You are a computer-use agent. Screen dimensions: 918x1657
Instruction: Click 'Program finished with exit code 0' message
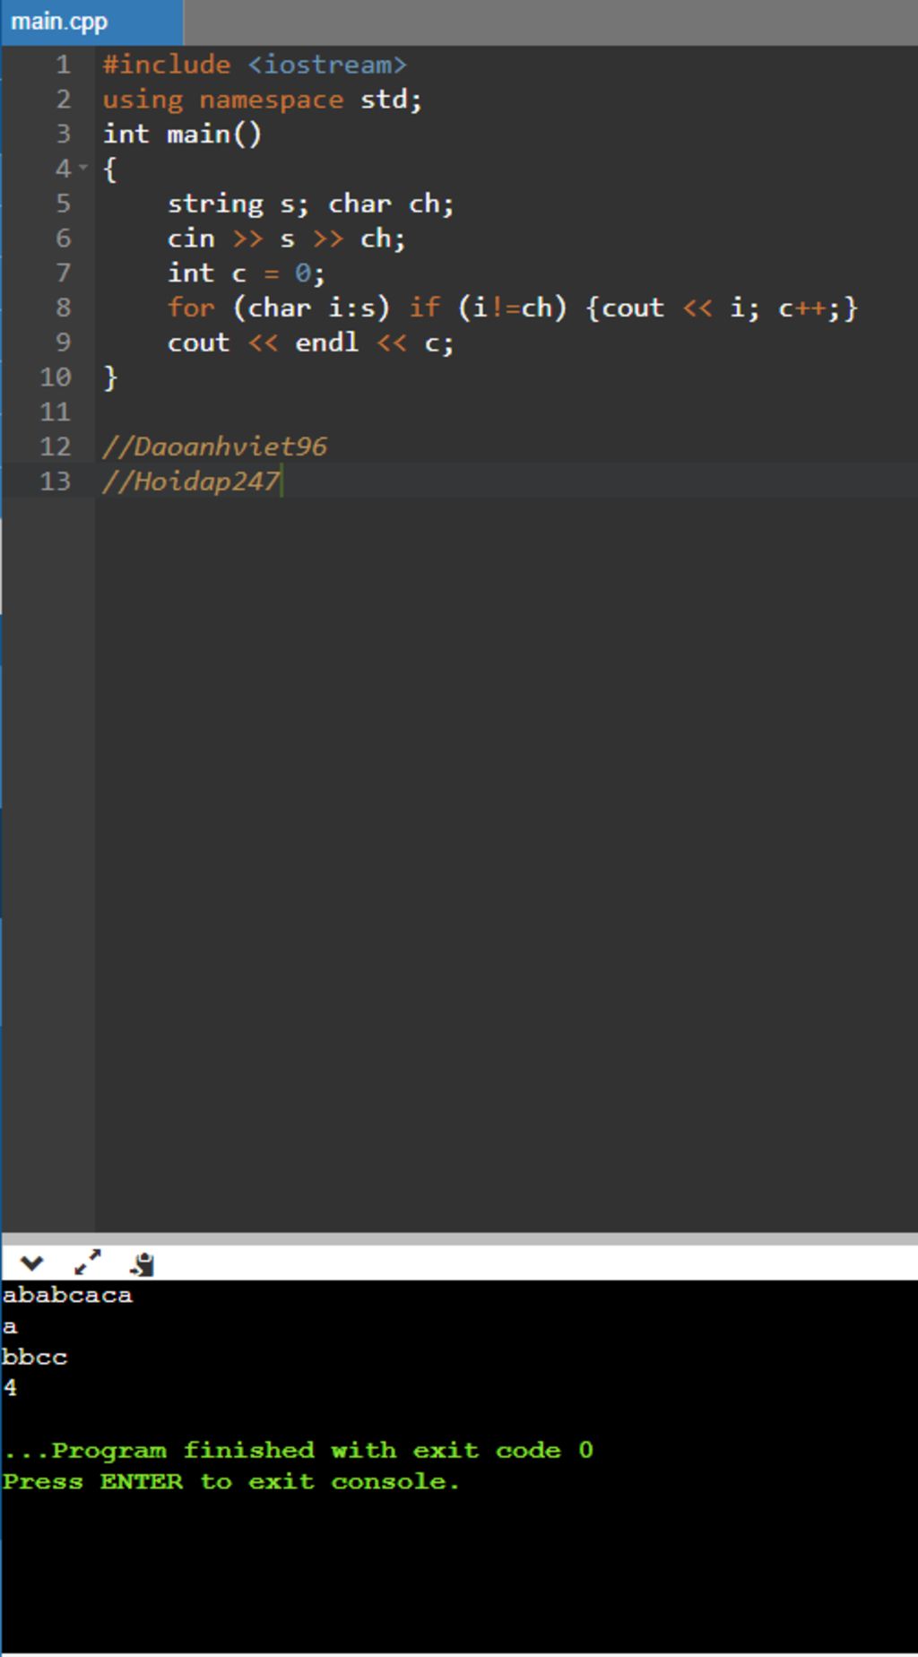[x=298, y=1450]
